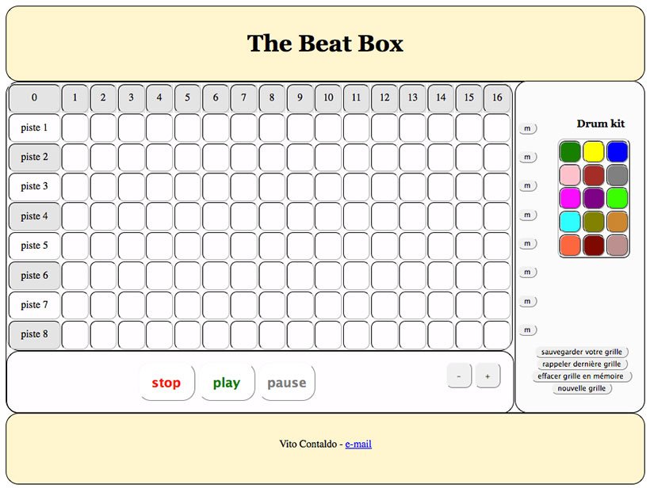Mute piste 1 with its m button

[527, 128]
